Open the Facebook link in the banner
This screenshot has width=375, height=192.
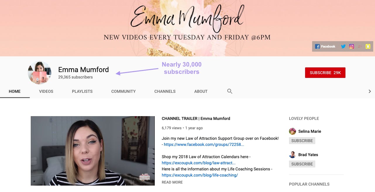point(325,46)
